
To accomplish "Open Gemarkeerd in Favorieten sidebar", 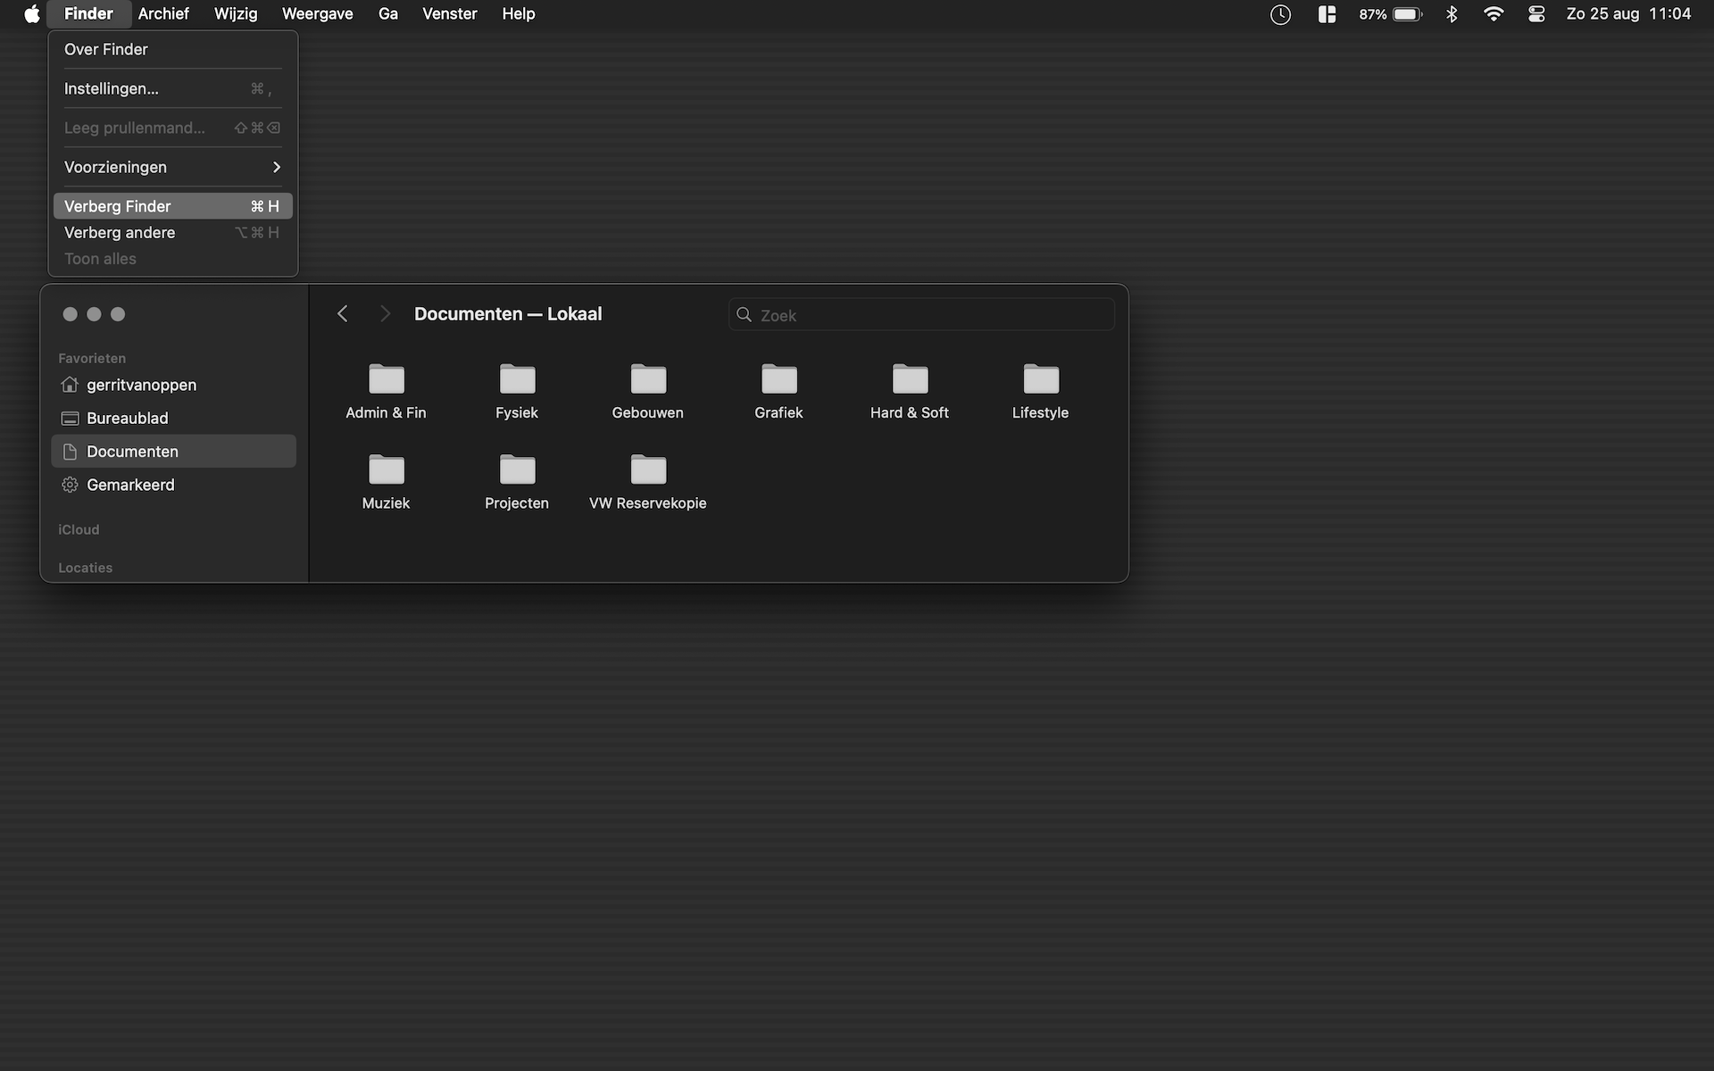I will (130, 485).
